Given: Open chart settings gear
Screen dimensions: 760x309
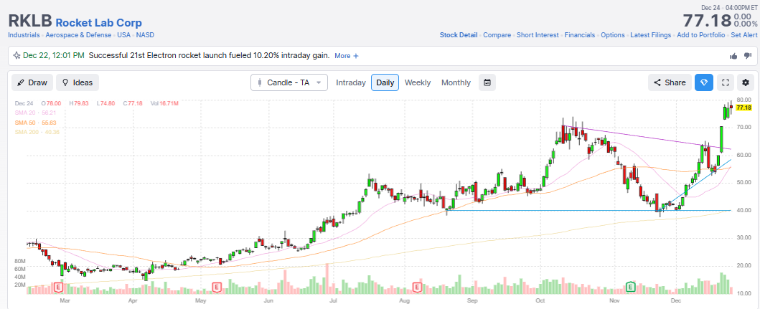Looking at the screenshot, I should (x=746, y=82).
